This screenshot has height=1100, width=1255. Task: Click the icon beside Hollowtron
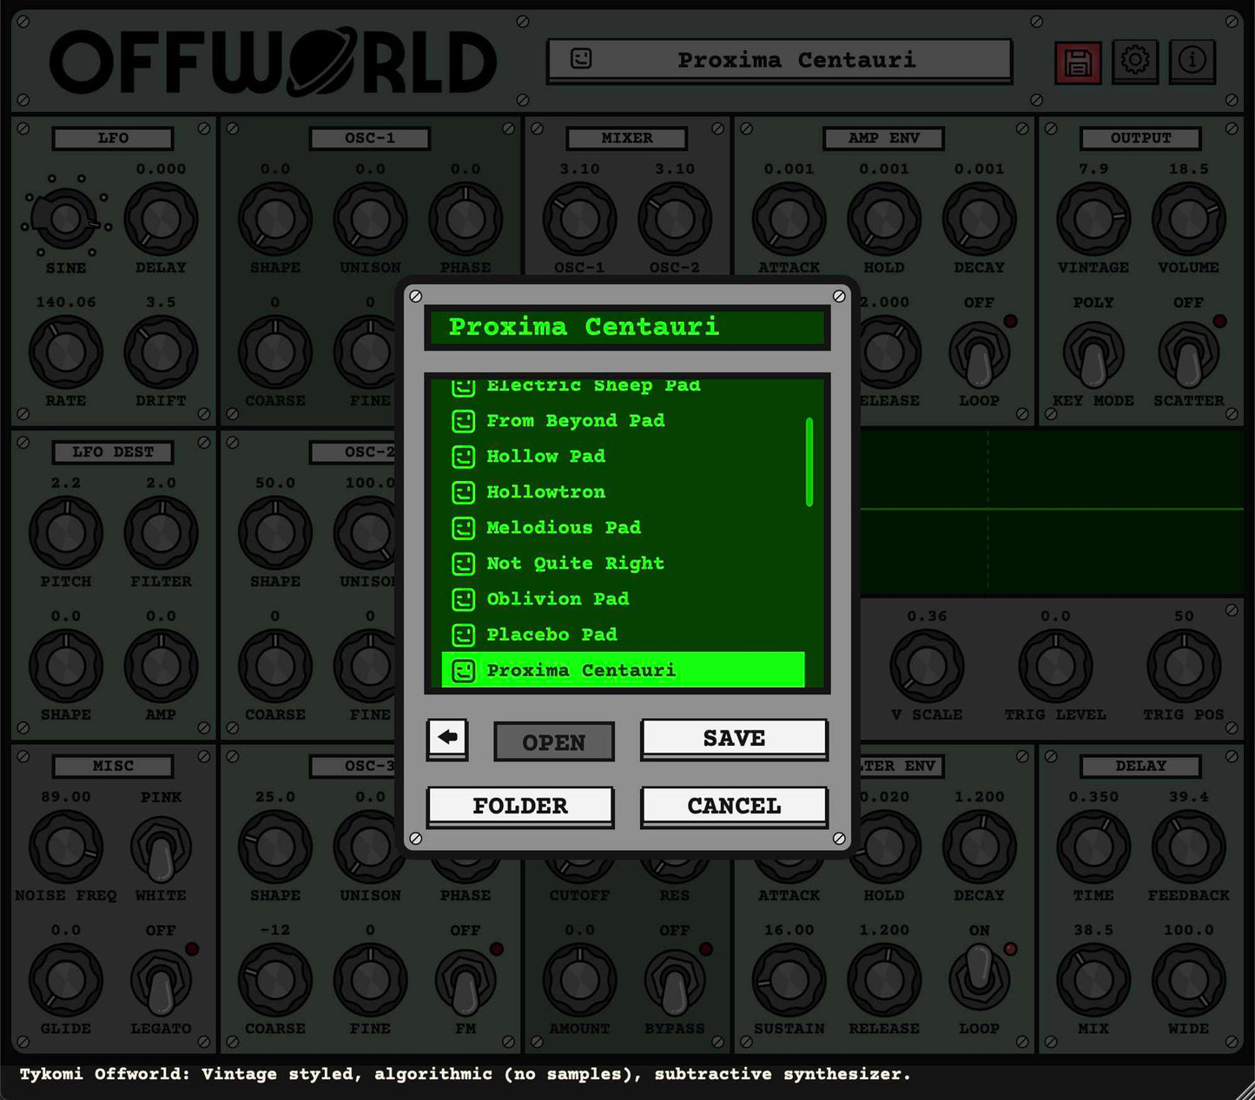pyautogui.click(x=464, y=492)
